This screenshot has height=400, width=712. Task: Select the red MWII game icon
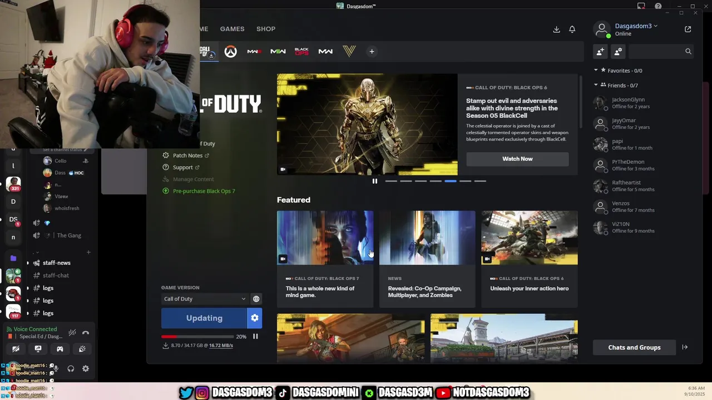click(254, 52)
